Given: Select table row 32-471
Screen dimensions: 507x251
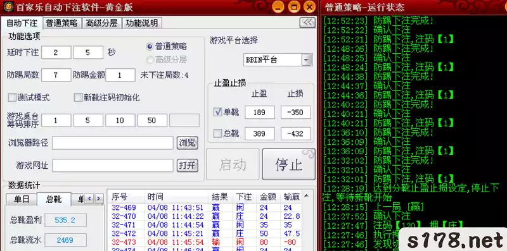Looking at the screenshot, I should click(x=205, y=225).
